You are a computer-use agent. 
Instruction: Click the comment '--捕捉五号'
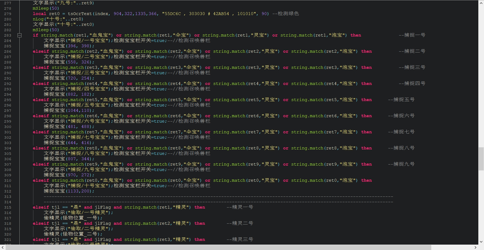[401, 99]
